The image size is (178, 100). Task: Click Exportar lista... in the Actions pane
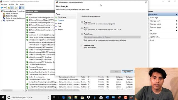[155, 37]
